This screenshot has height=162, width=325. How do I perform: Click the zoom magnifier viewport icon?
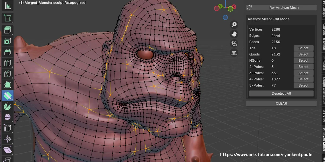tap(234, 25)
